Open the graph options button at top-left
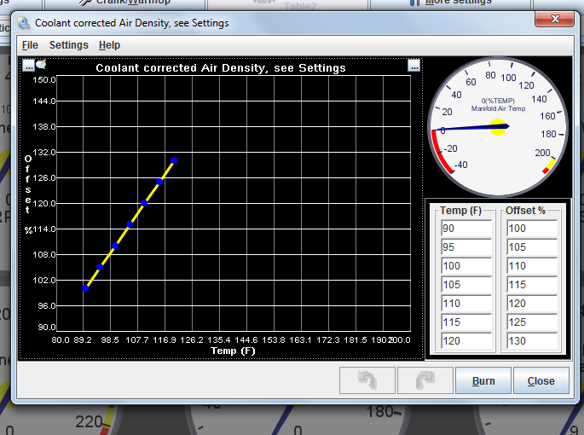This screenshot has width=584, height=435. pyautogui.click(x=28, y=65)
